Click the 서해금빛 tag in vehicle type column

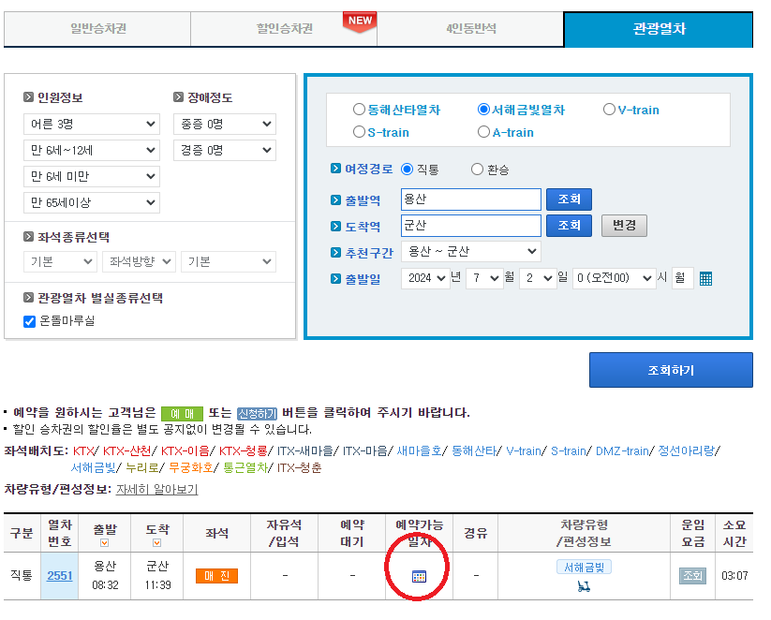[x=585, y=566]
